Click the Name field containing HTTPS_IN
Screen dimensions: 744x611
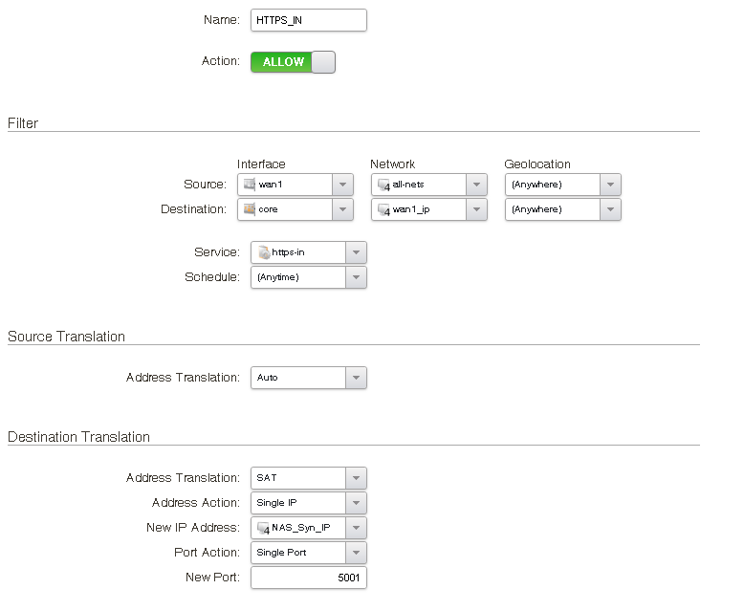pos(308,20)
